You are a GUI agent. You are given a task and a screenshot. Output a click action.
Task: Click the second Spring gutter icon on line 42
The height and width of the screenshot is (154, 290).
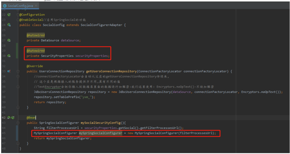[13, 117]
